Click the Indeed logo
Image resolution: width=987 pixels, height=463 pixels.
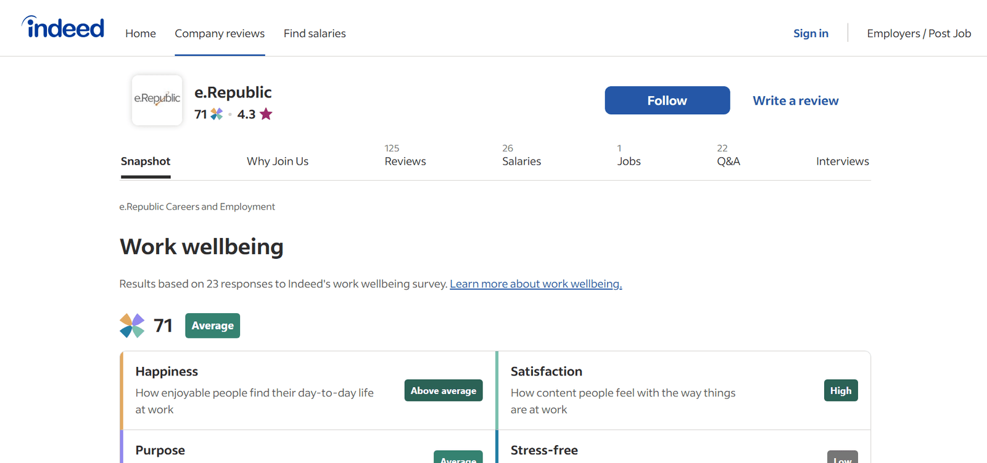tap(63, 28)
